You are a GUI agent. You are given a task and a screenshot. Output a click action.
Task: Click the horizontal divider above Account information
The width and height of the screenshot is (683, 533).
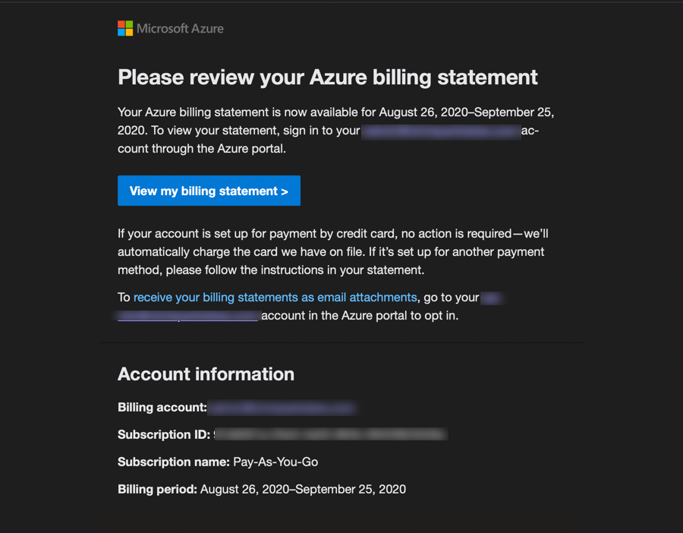tap(342, 343)
